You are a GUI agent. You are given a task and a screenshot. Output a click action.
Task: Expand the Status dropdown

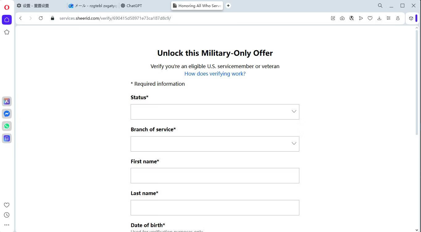tap(215, 112)
